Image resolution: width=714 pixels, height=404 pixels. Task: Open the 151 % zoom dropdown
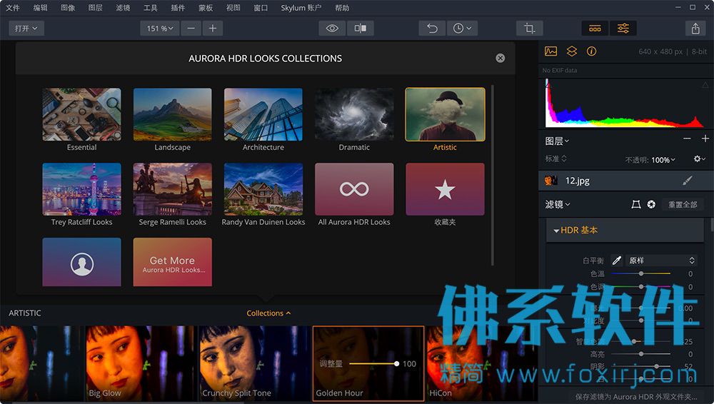[x=160, y=29]
